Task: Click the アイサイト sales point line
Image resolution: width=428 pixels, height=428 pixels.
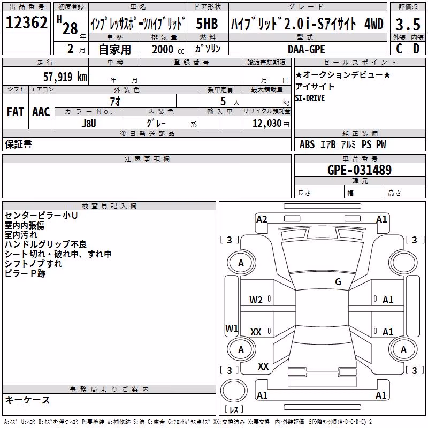Action: coord(315,86)
